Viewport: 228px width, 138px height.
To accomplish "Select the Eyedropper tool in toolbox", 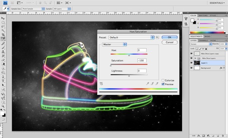I will click(3, 39).
